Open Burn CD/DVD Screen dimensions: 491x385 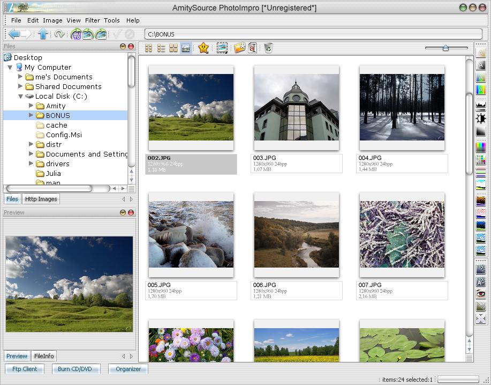75,369
